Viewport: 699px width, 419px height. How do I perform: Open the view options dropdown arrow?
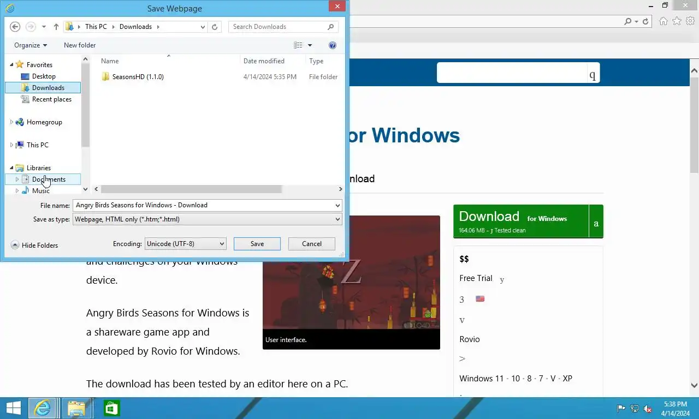click(310, 45)
